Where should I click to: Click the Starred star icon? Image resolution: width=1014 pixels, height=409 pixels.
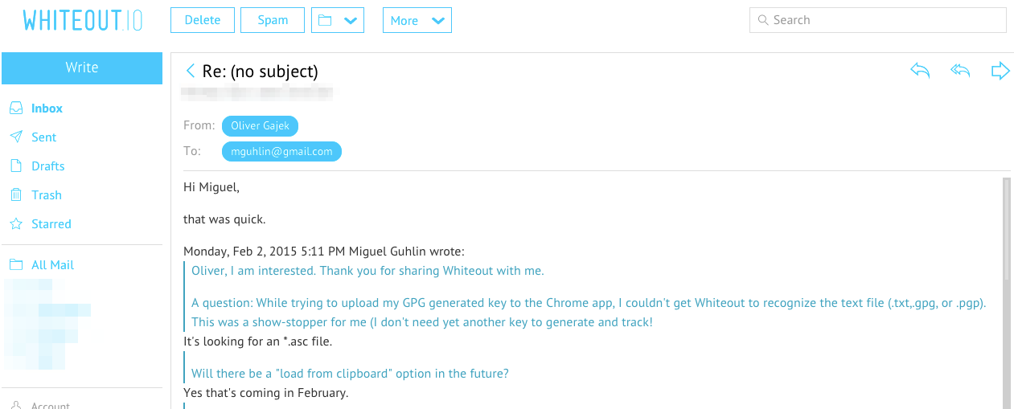(15, 224)
